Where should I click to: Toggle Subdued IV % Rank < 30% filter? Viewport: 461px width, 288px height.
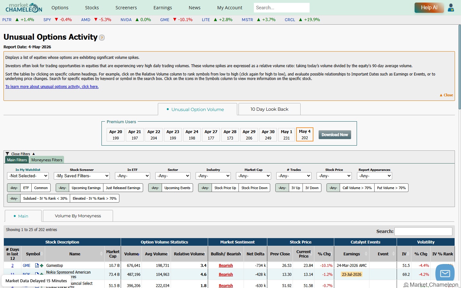(x=45, y=198)
